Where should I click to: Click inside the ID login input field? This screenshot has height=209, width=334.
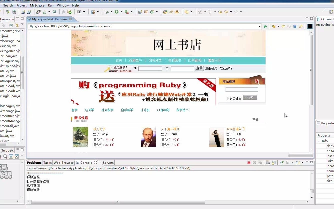150,68
